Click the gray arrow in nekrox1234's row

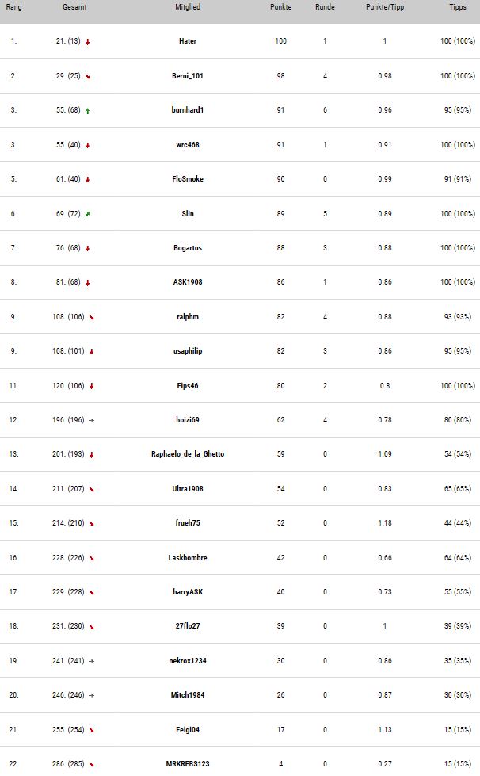pos(91,661)
